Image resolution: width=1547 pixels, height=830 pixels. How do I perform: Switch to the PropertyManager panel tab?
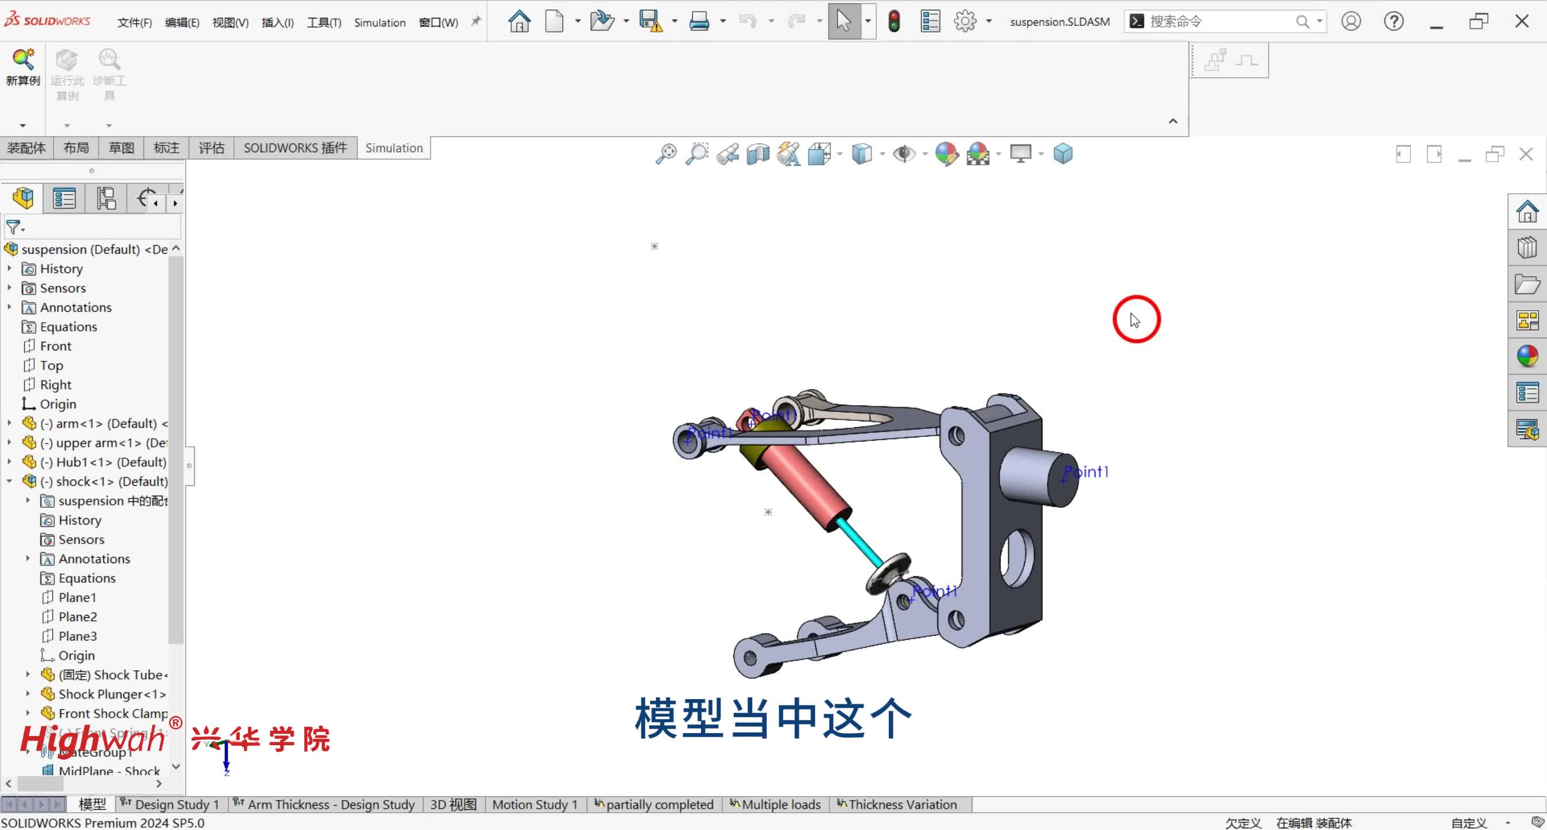click(63, 198)
